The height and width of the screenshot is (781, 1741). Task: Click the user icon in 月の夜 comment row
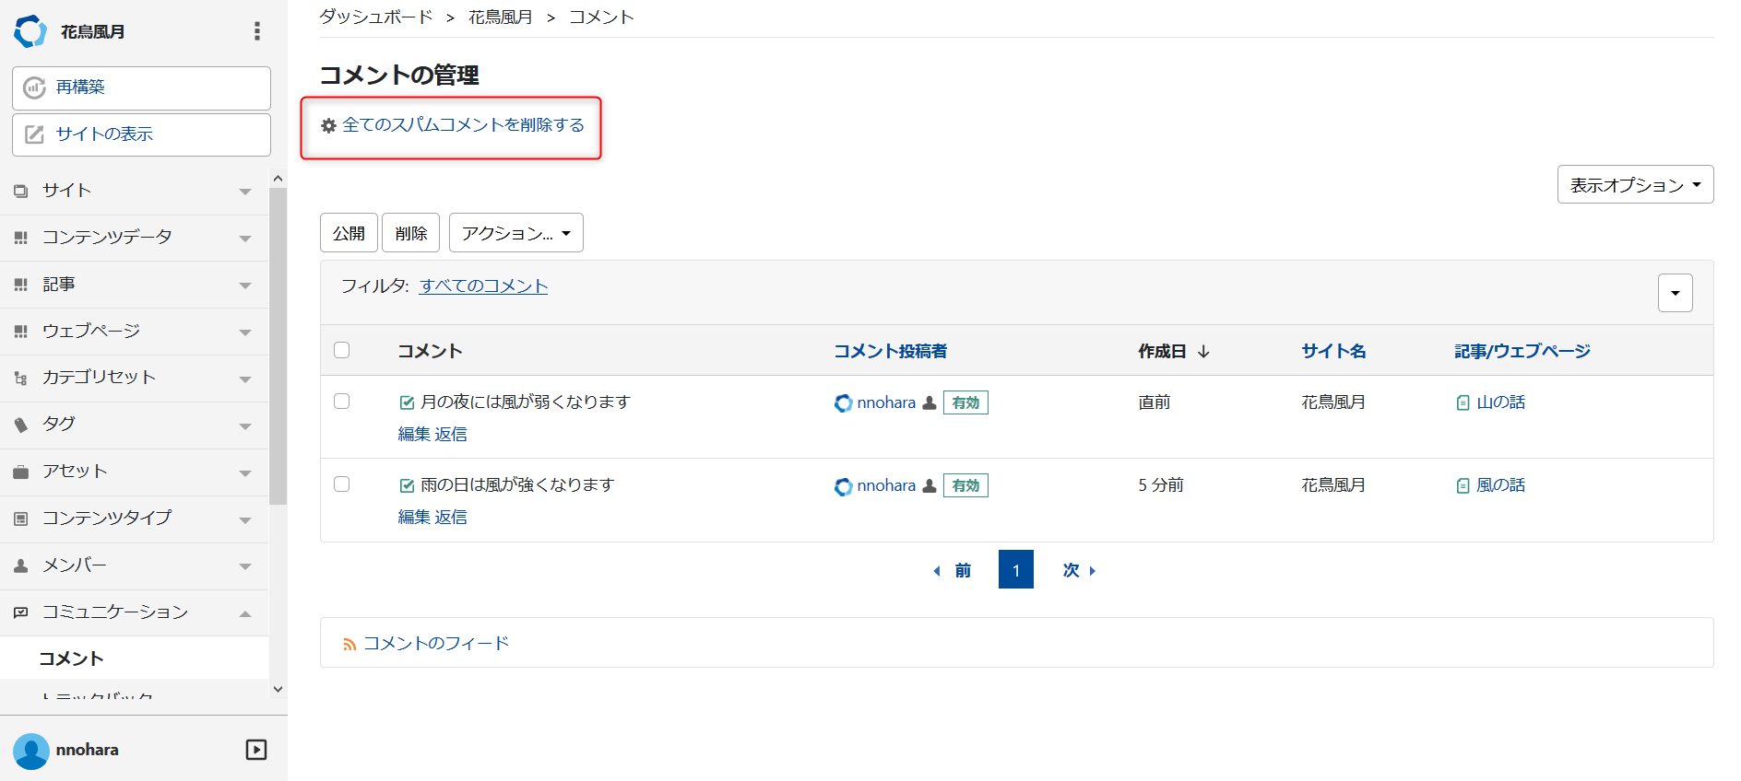(930, 402)
